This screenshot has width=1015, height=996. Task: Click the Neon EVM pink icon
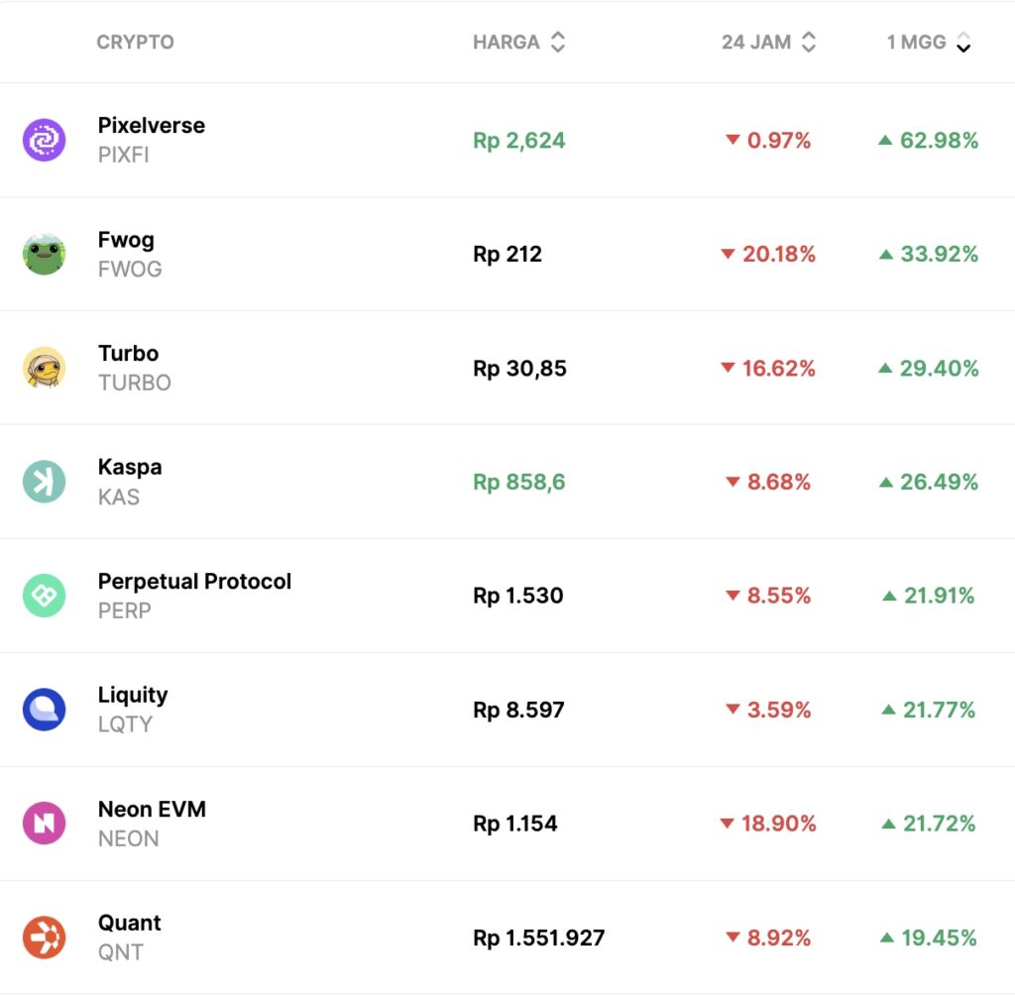point(45,824)
